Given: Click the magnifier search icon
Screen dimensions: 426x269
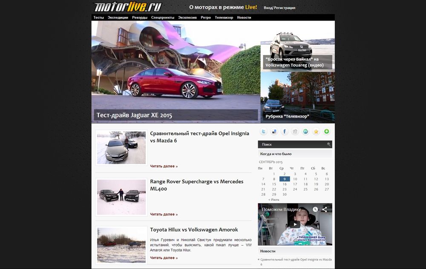Looking at the screenshot, I should click(329, 145).
